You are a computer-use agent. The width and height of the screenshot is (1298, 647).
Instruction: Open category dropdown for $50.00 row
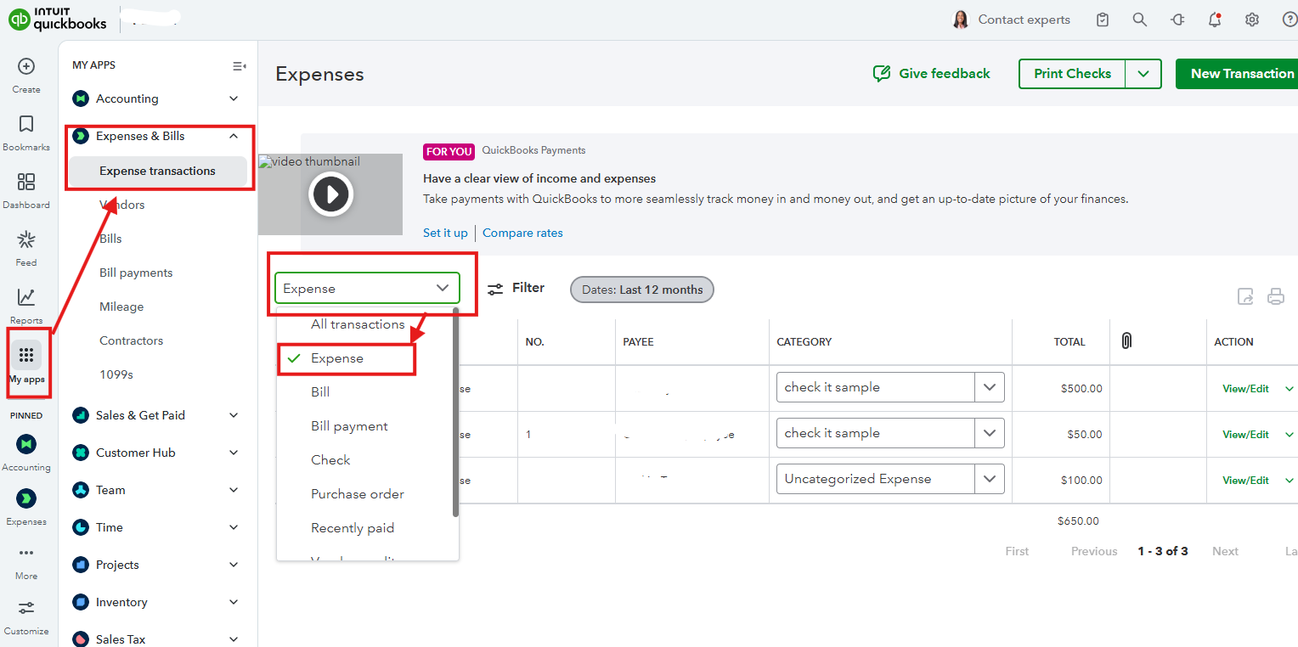(x=990, y=433)
